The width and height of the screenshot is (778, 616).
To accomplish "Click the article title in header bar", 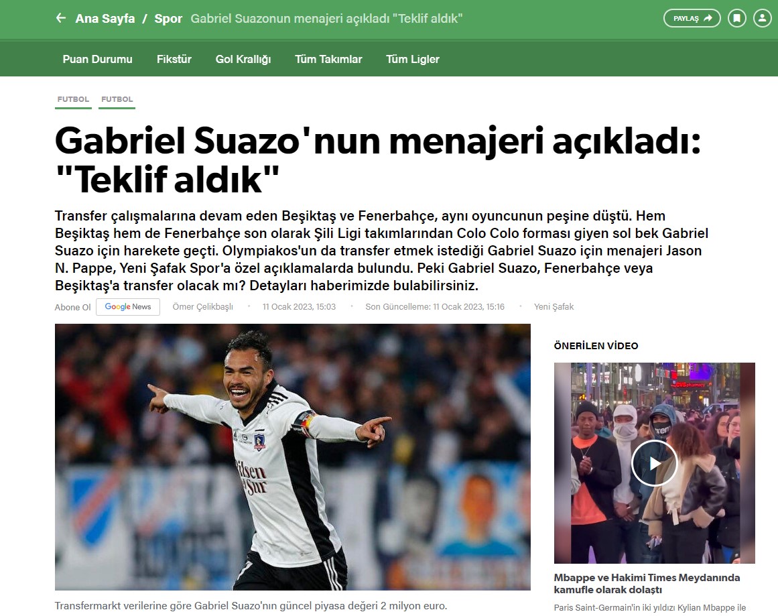I will (326, 18).
